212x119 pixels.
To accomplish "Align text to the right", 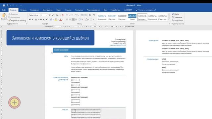I will pyautogui.click(x=73, y=20).
